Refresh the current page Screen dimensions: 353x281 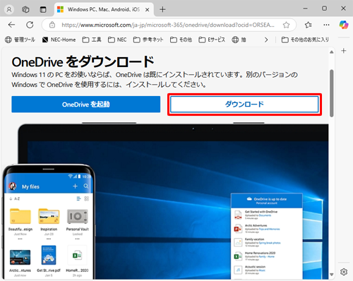[x=30, y=25]
